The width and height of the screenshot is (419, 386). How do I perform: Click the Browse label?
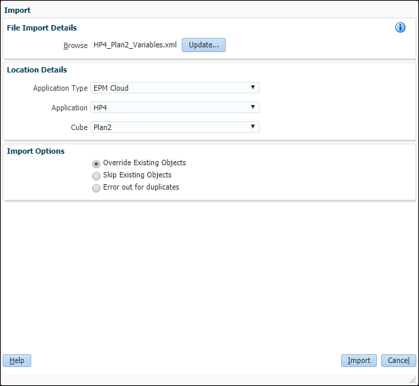[75, 45]
